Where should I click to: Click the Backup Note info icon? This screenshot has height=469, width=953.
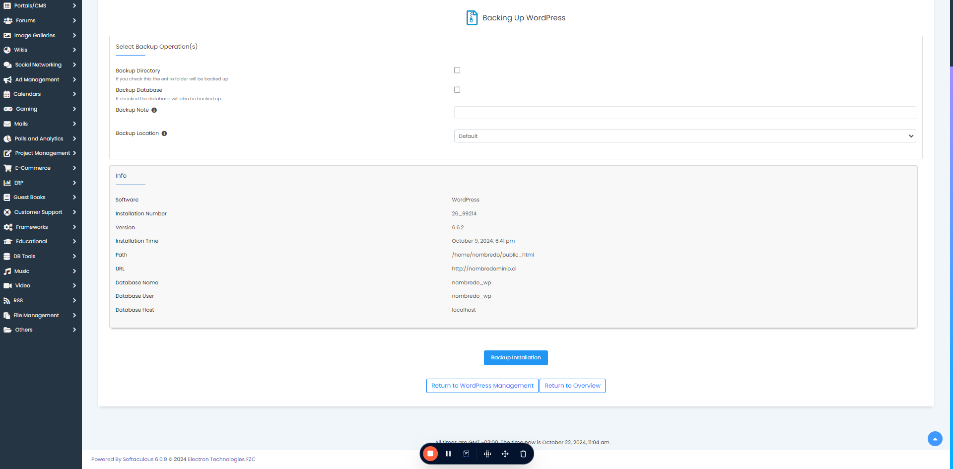[154, 110]
